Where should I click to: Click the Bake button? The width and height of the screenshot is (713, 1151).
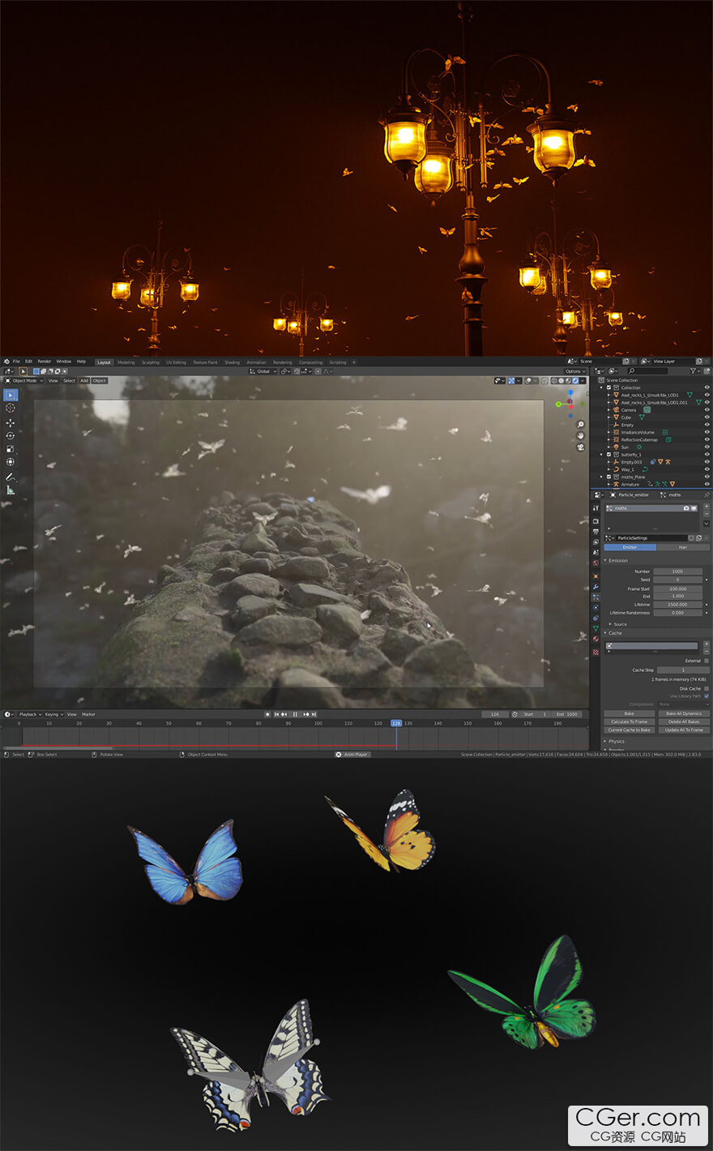coord(630,713)
